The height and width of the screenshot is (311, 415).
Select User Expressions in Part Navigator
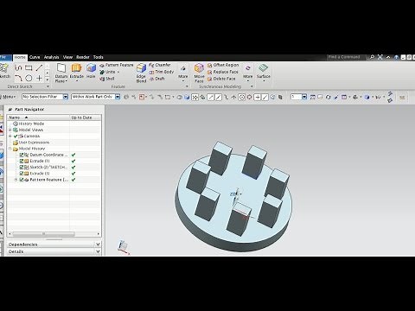[x=34, y=143]
